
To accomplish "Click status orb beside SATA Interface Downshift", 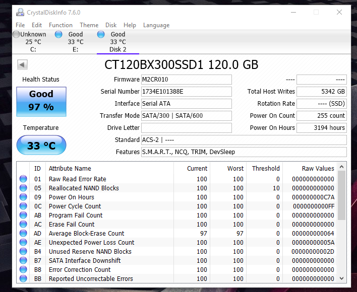I will click(23, 261).
